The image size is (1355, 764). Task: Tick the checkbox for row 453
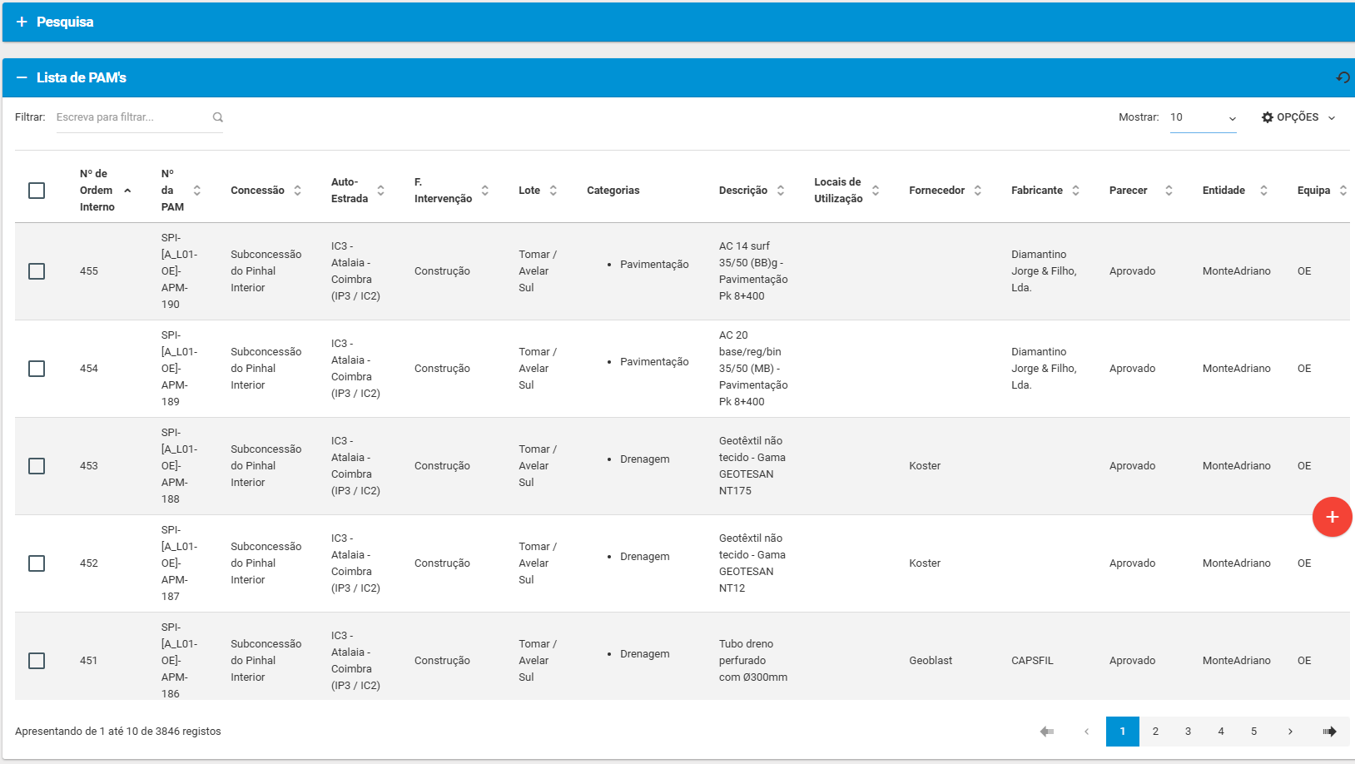pos(37,466)
